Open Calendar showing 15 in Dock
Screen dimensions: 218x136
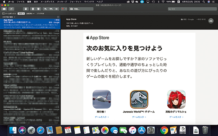(x=68, y=130)
